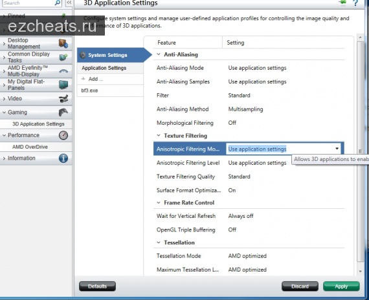Select Maximum Tessellation Level row
The height and width of the screenshot is (300, 369).
[249, 270]
